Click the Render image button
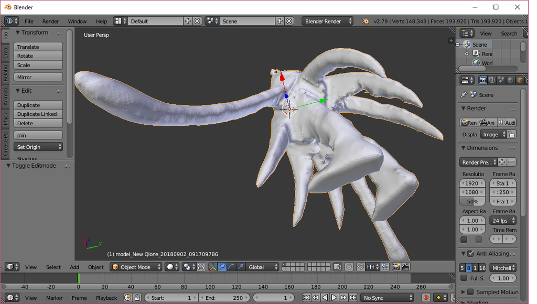Image resolution: width=537 pixels, height=304 pixels. pos(469,123)
